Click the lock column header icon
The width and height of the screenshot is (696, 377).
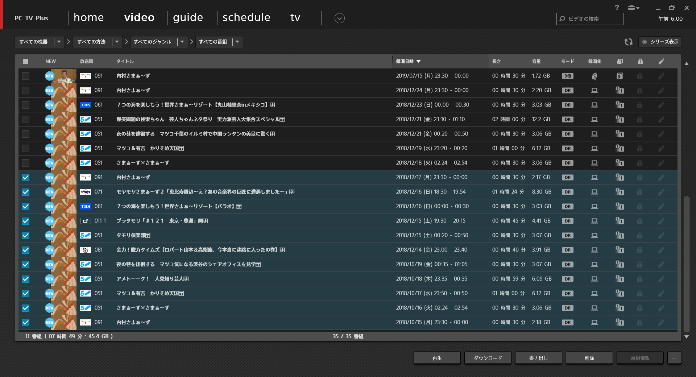click(640, 61)
